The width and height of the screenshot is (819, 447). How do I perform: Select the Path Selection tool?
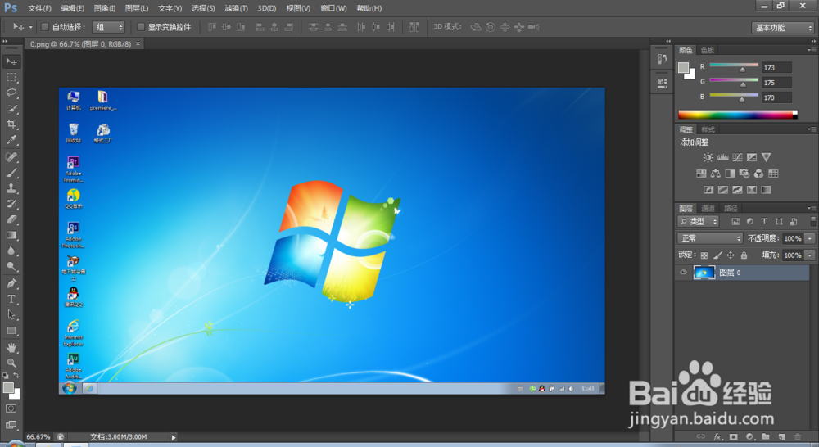pyautogui.click(x=11, y=315)
